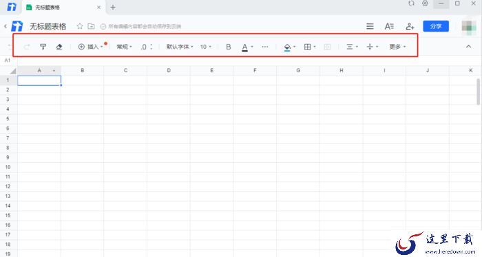Select column F header

pos(255,71)
